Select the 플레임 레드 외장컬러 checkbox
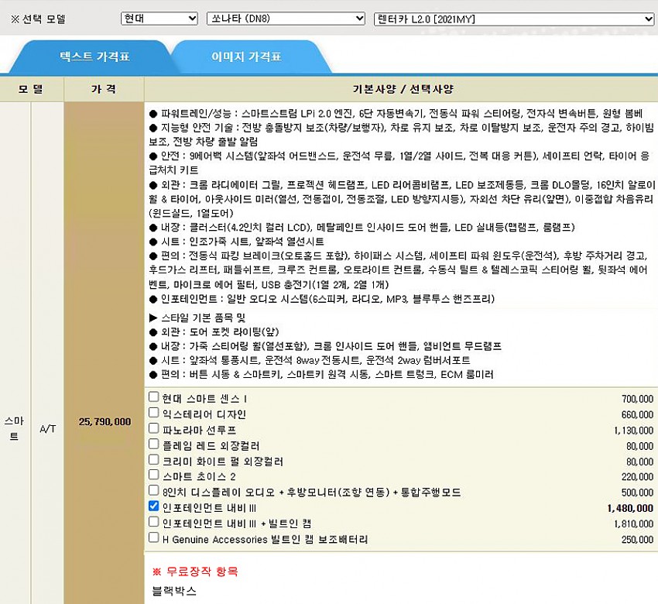 (154, 444)
